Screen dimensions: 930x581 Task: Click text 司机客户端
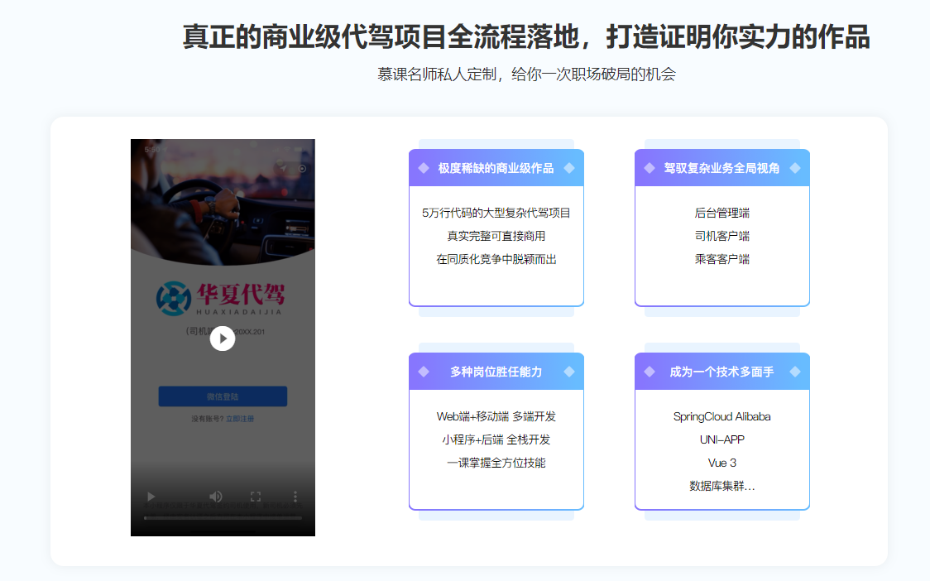[721, 236]
